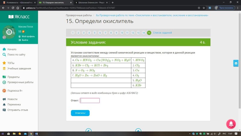Focus the Ответ answer input field
This screenshot has width=241, height=136.
click(90, 100)
